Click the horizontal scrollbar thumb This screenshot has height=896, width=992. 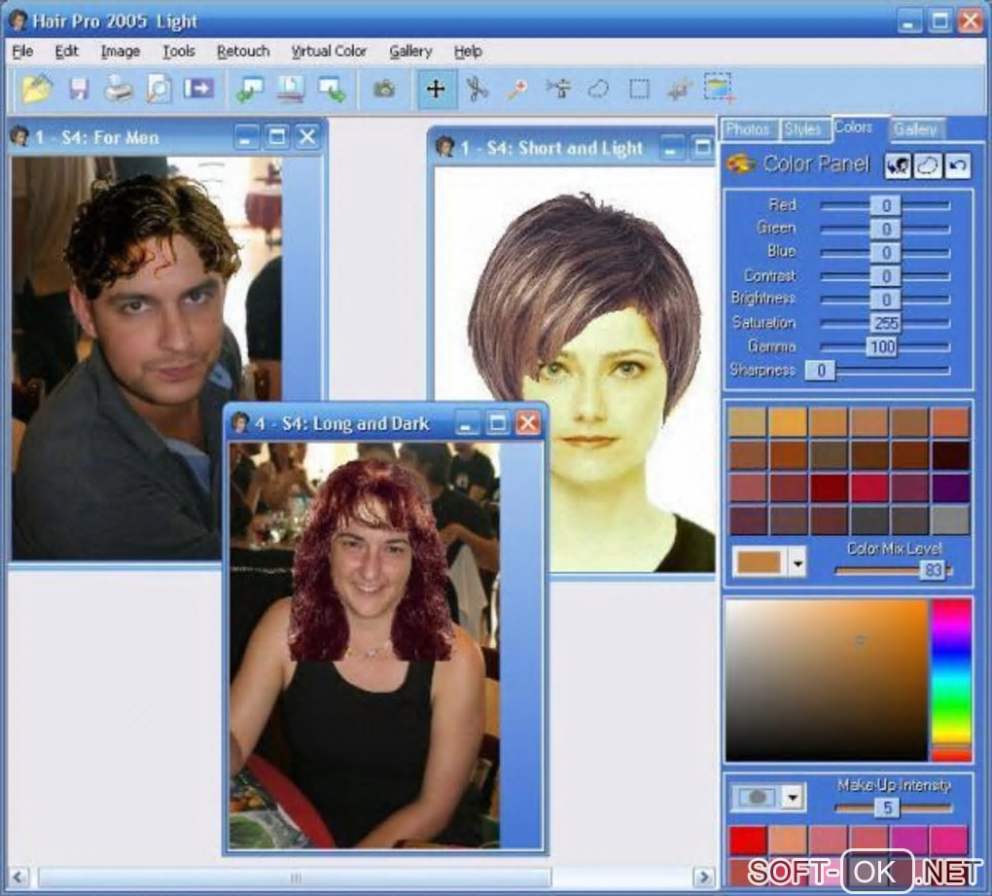[295, 878]
